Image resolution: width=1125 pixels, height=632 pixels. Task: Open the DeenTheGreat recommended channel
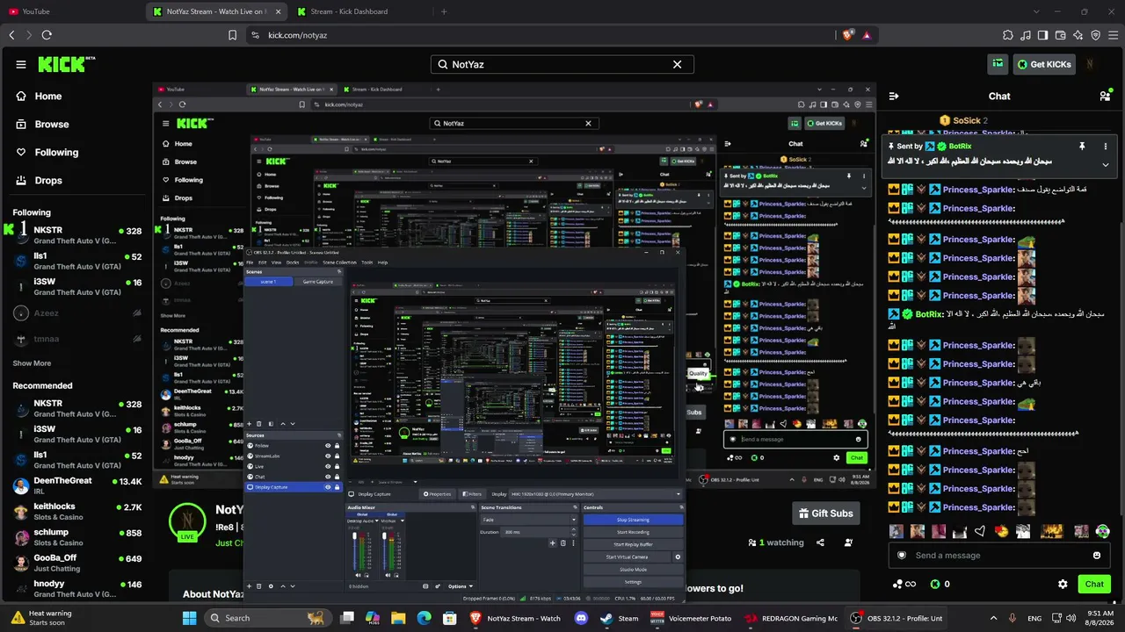77,485
